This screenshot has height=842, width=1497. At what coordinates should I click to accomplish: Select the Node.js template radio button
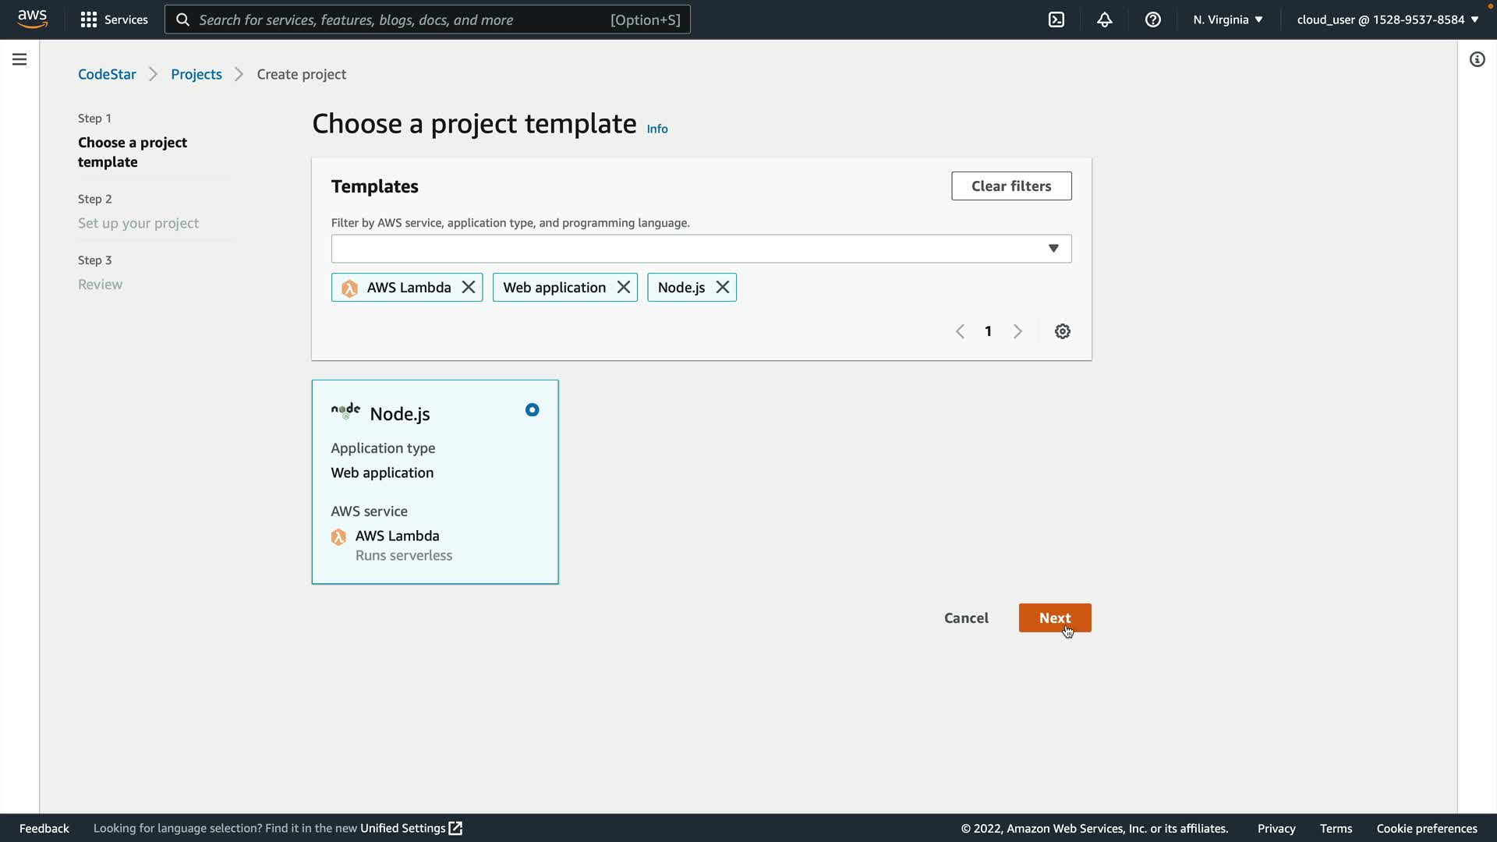(x=532, y=410)
